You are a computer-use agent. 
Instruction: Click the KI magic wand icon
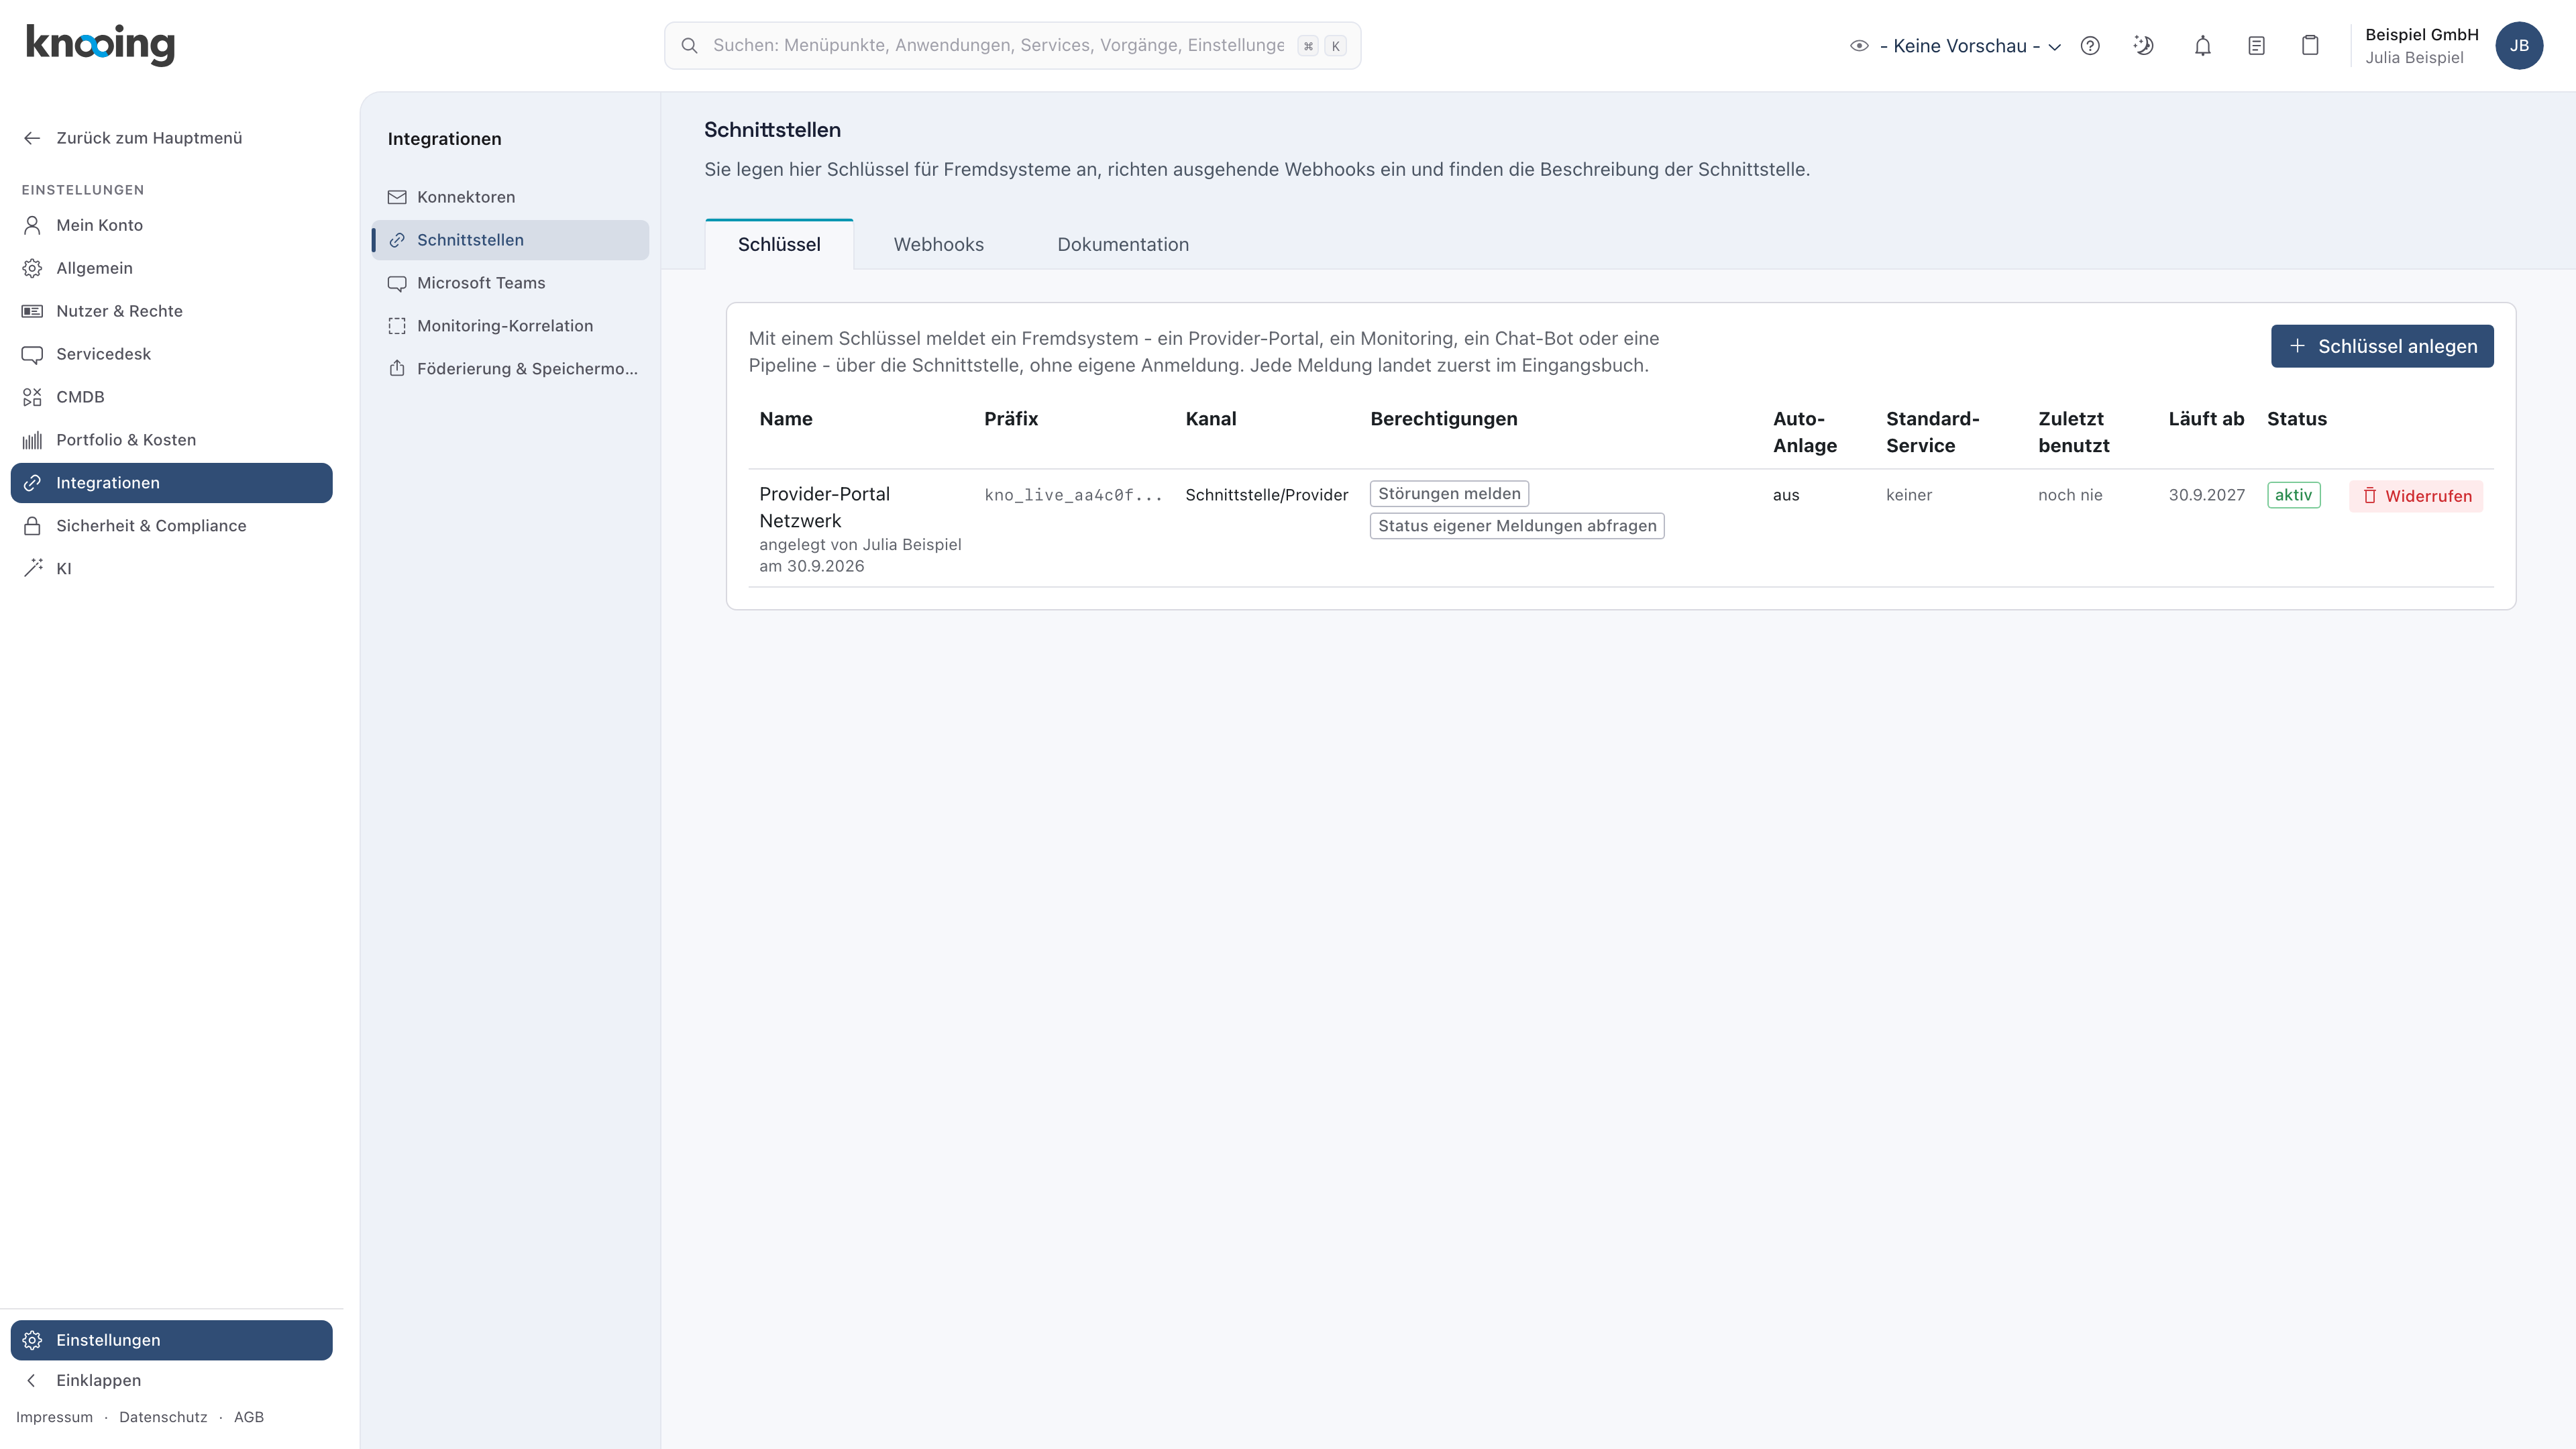tap(32, 568)
